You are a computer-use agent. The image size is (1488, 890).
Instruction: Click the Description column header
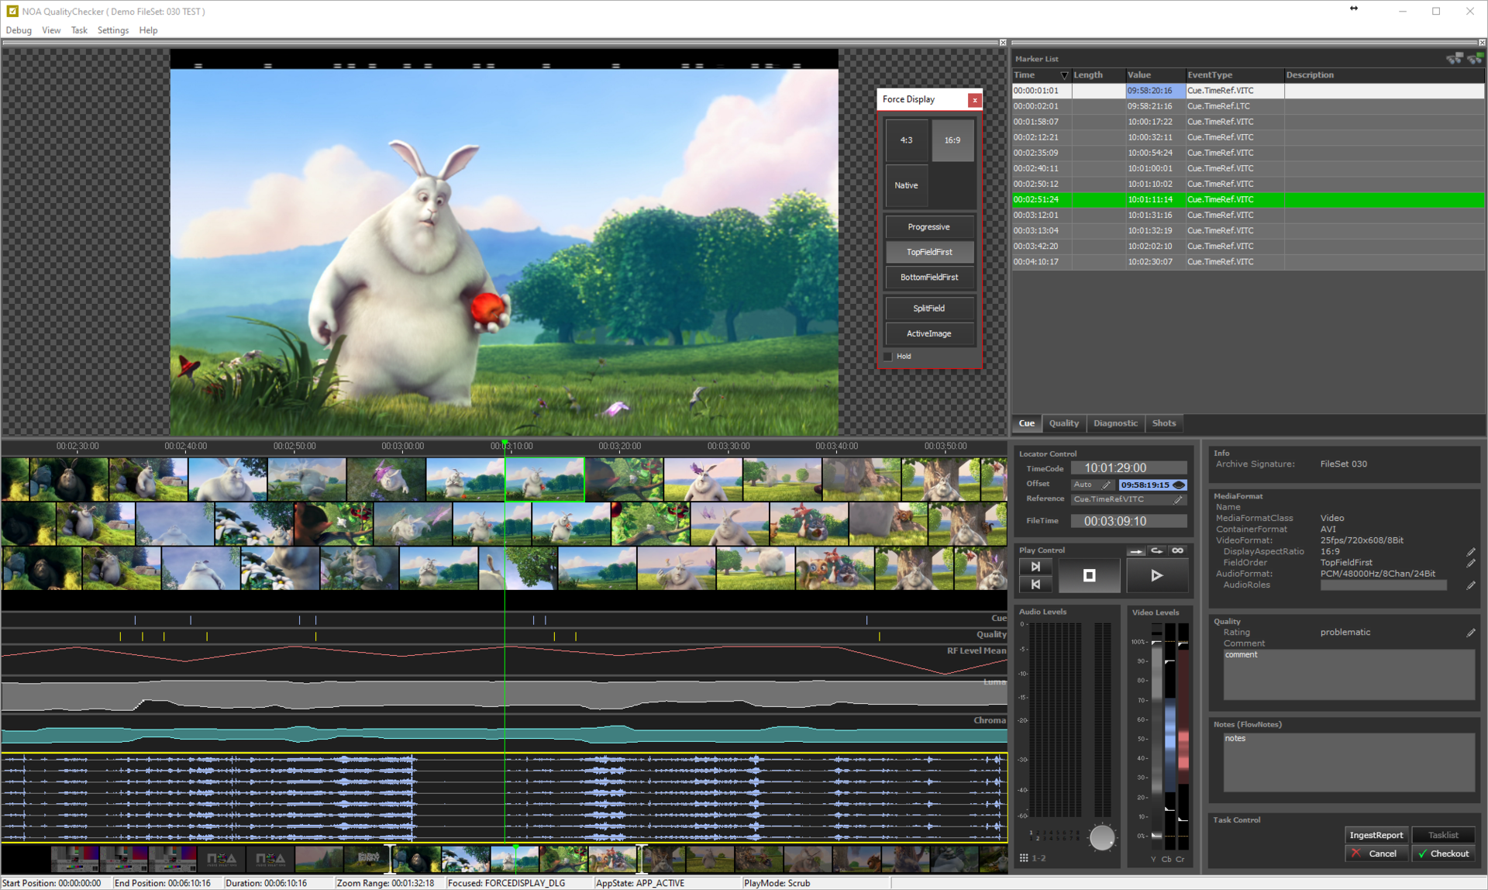coord(1384,75)
